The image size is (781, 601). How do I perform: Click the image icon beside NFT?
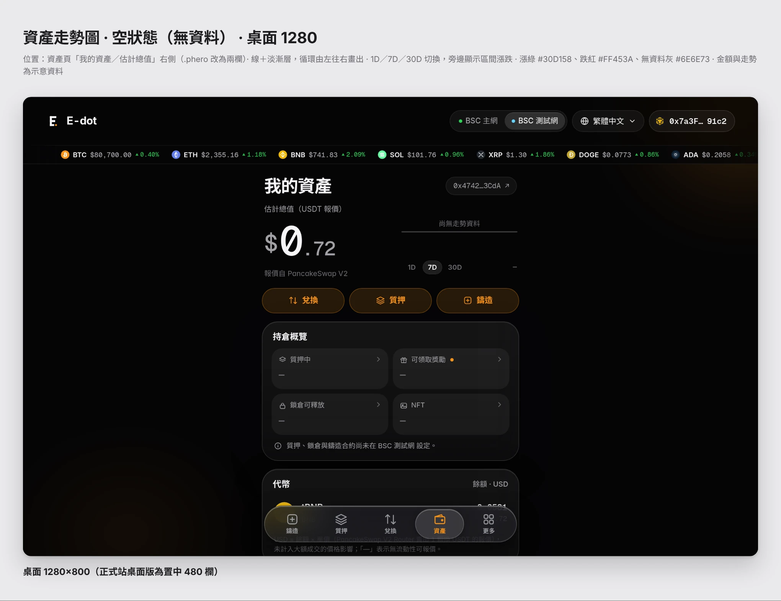coord(404,406)
